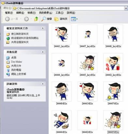Click 共用這個資料夾 link
The width and height of the screenshot is (128, 134).
20,42
